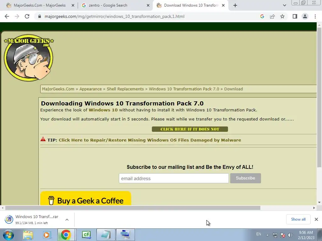This screenshot has width=322, height=241.
Task: Close the zentro Google Search tab
Action: coord(148,6)
